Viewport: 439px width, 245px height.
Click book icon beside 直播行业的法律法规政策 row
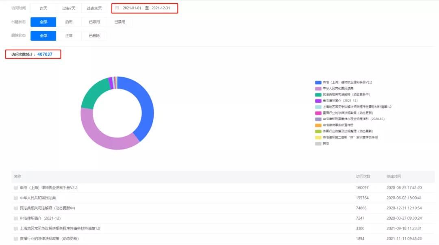(16, 238)
